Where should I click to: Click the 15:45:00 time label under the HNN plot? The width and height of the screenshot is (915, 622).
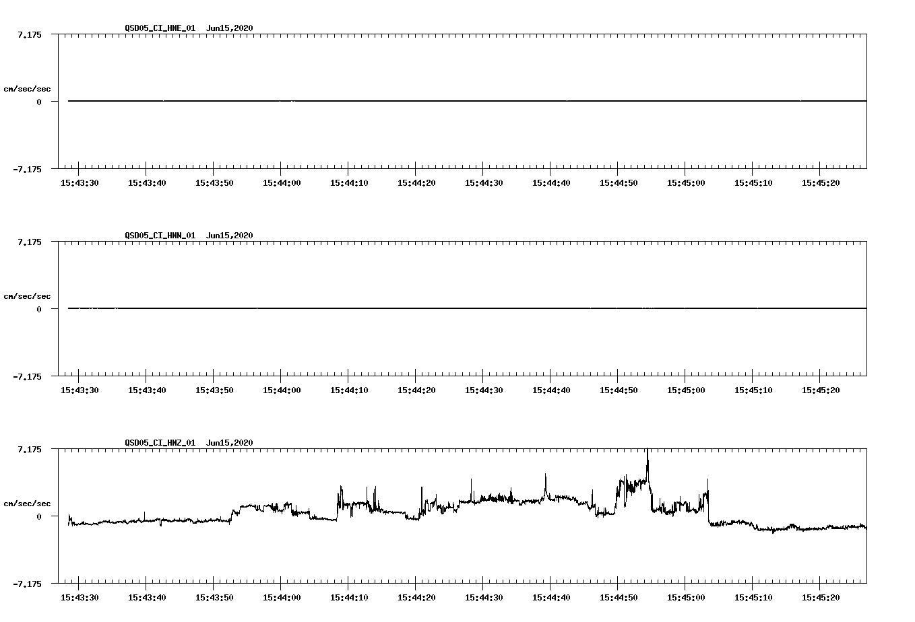pyautogui.click(x=686, y=390)
